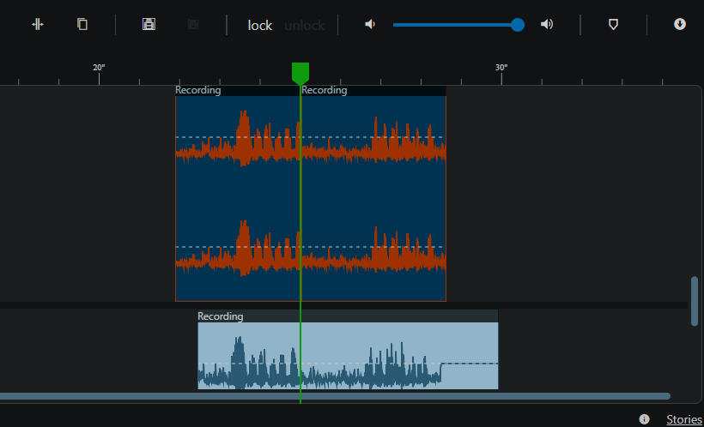
Task: Select the second orange Recording clip
Action: [373, 193]
